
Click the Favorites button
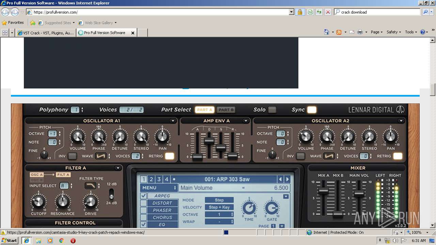13,23
